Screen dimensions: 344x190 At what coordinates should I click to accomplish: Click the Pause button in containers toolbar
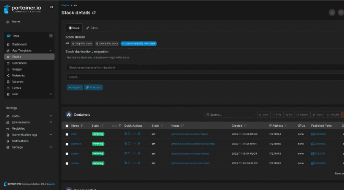point(317,115)
